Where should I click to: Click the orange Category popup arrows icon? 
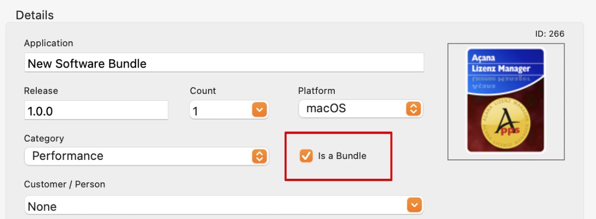(x=259, y=156)
